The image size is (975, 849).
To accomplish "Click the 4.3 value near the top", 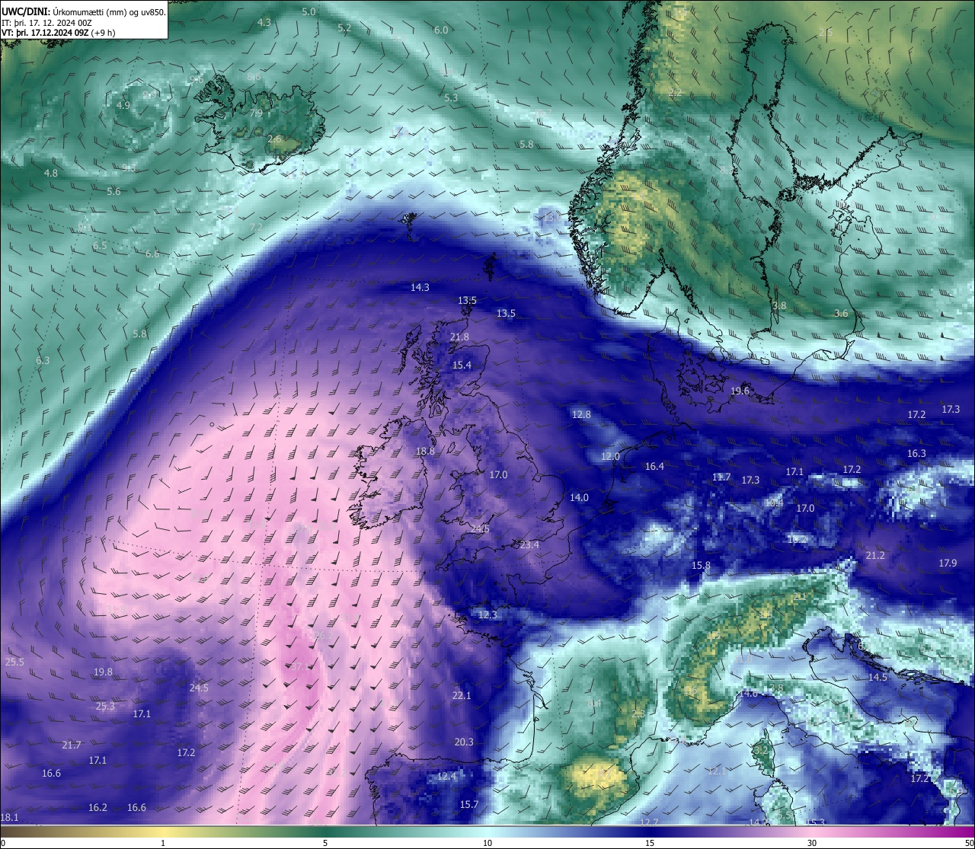I will point(264,22).
